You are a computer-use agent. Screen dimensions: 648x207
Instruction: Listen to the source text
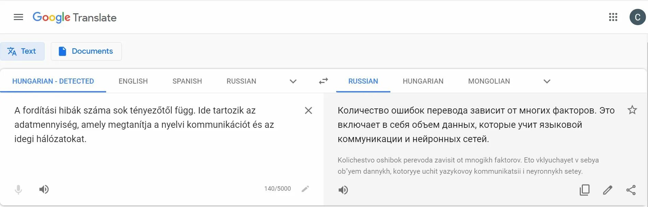[44, 189]
